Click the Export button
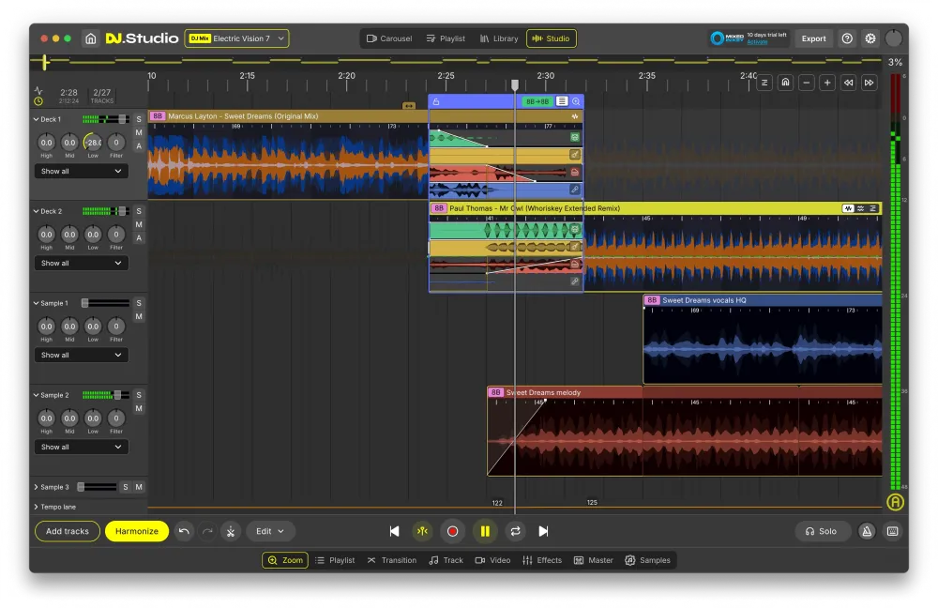 [813, 38]
